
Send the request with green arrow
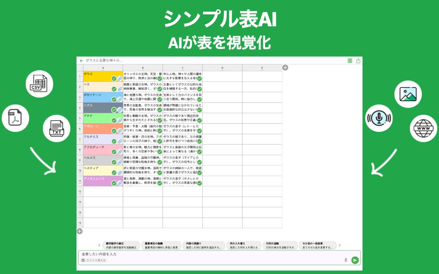point(355,260)
